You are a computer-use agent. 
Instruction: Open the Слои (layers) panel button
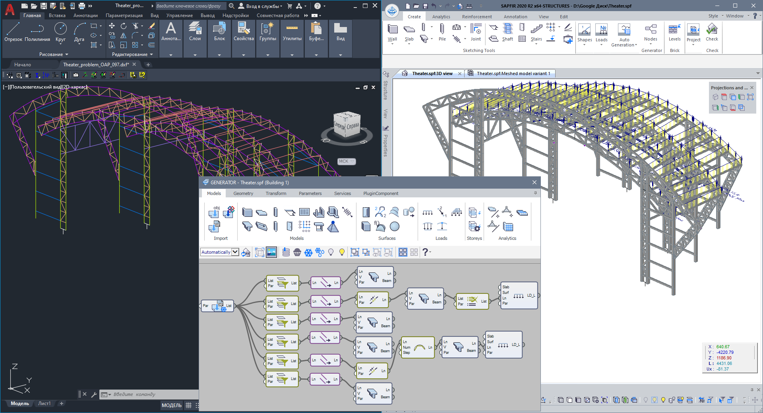195,32
